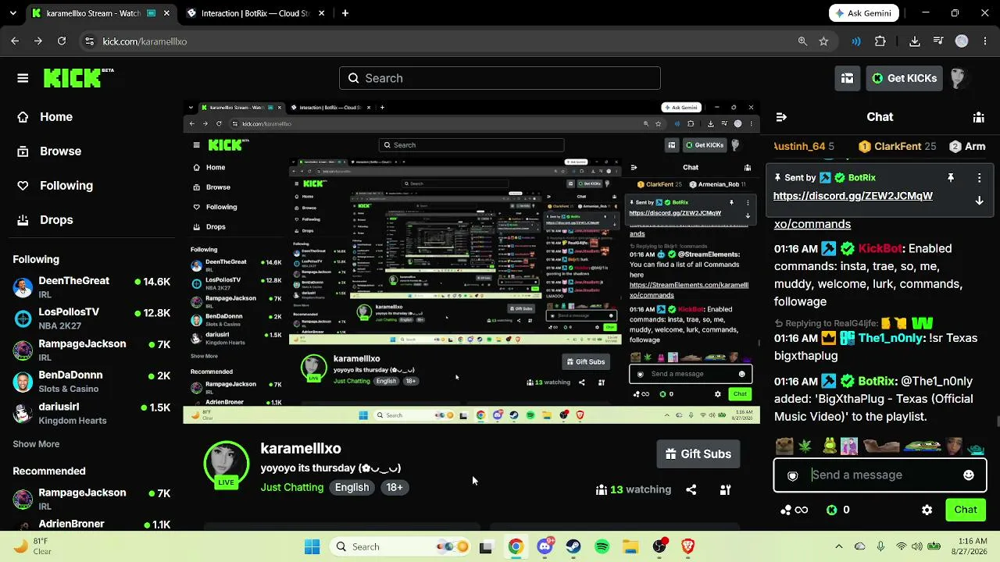Unpin the BotRix pinned message
The width and height of the screenshot is (1000, 562).
coord(951,178)
